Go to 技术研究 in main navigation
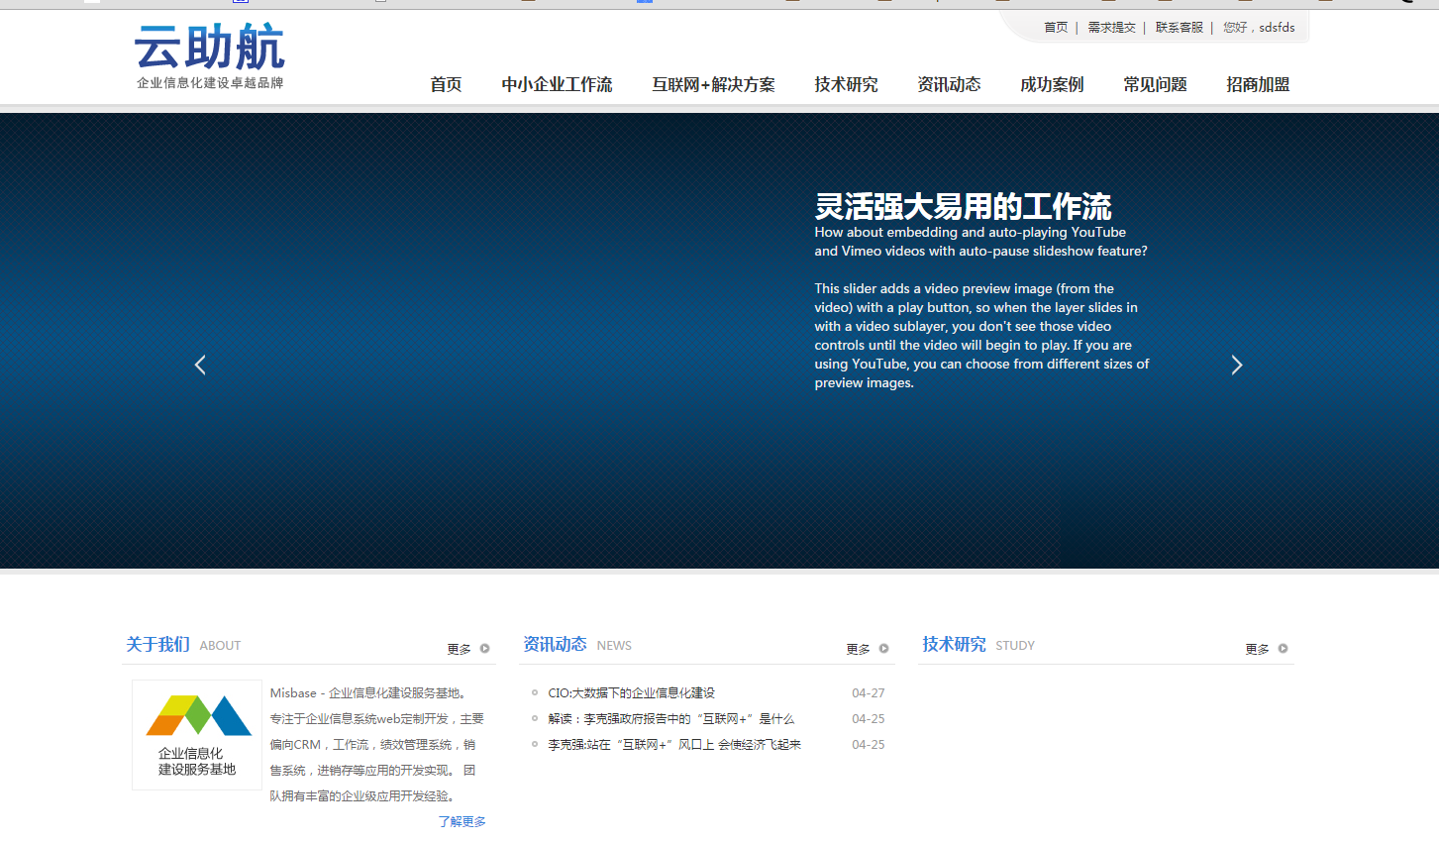Viewport: 1439px width, 842px height. coord(846,85)
